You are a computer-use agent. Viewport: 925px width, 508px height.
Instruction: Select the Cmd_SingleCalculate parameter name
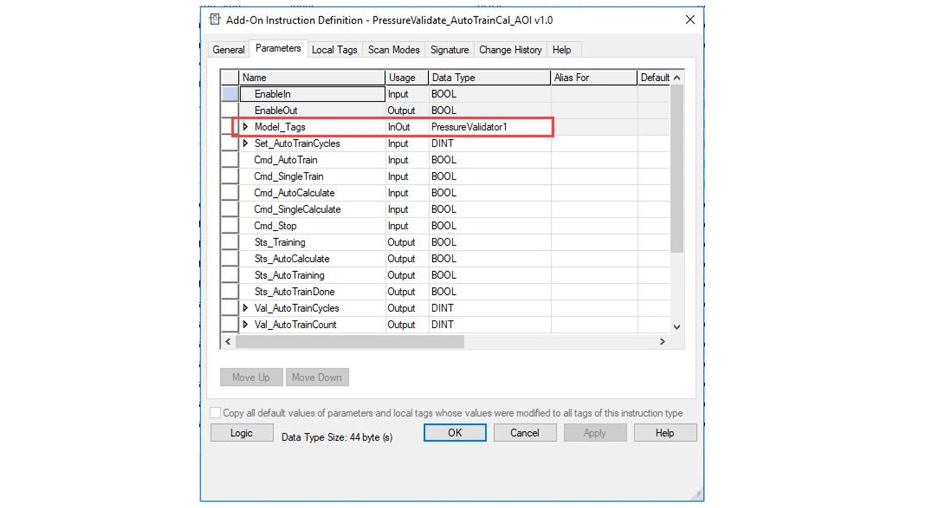297,209
